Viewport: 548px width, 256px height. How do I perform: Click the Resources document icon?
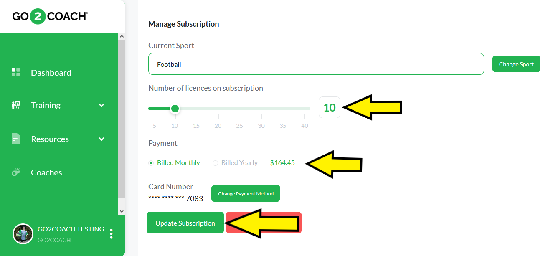(16, 139)
